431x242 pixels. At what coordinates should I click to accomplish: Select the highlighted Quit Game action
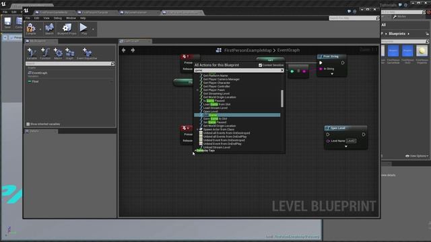(237, 115)
